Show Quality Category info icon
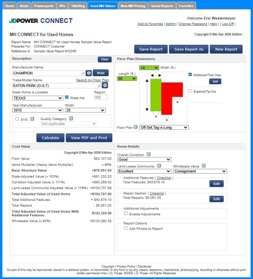253x279 pixels. coord(71,118)
